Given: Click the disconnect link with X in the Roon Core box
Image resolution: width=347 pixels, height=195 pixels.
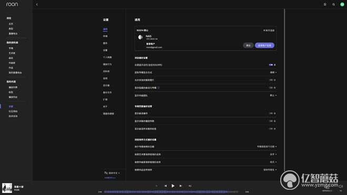Looking at the screenshot, I should click(x=269, y=30).
